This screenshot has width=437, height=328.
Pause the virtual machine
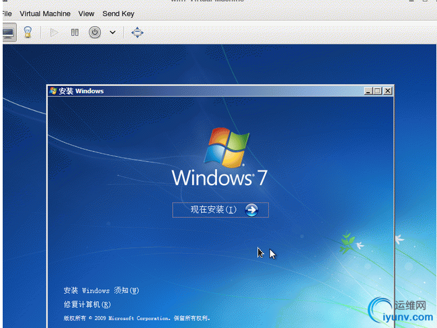[x=75, y=32]
